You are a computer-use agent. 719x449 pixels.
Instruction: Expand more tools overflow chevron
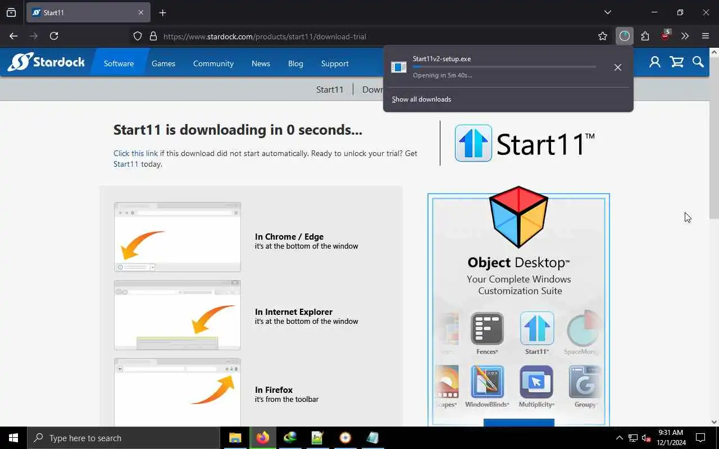(685, 36)
